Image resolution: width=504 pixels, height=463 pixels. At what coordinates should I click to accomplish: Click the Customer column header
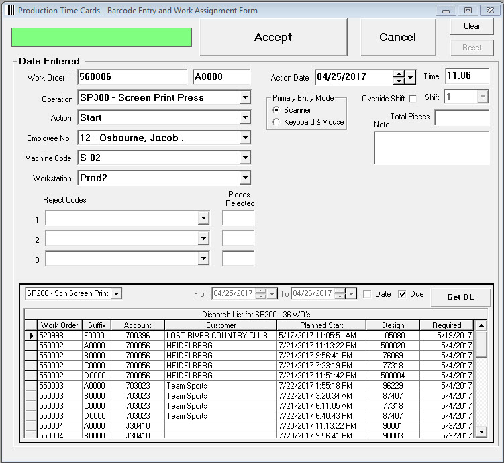(221, 325)
